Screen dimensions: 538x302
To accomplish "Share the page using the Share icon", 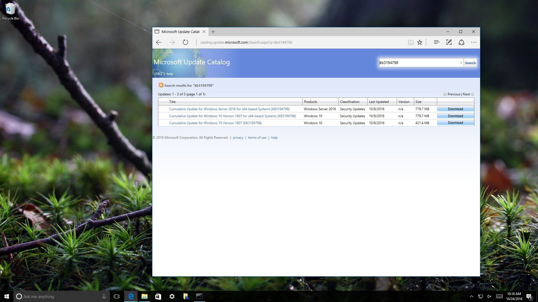I will pos(461,42).
